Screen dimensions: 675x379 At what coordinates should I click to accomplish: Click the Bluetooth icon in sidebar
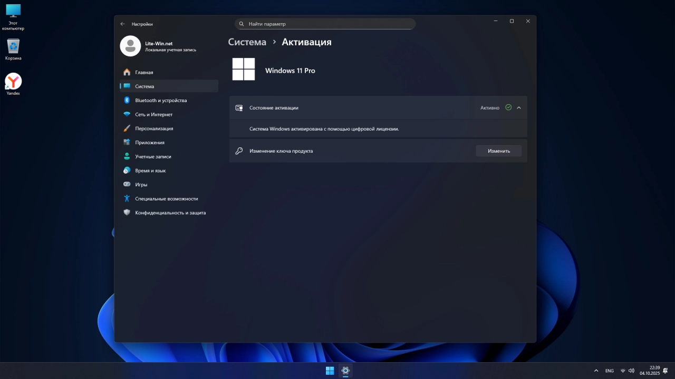[127, 100]
